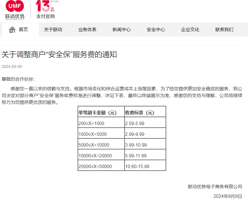Click the 13th anniversary 支付官网 logo
The width and height of the screenshot is (248, 204).
47,10
